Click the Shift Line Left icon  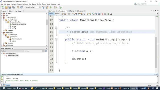point(96,14)
